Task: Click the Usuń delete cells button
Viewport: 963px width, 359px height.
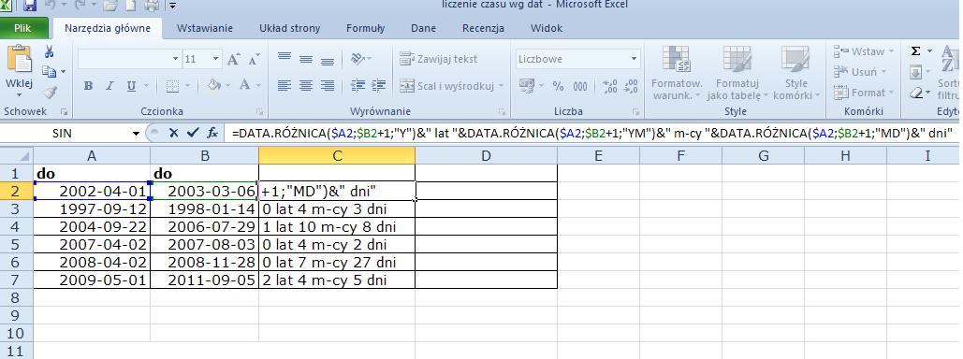Action: click(x=860, y=72)
